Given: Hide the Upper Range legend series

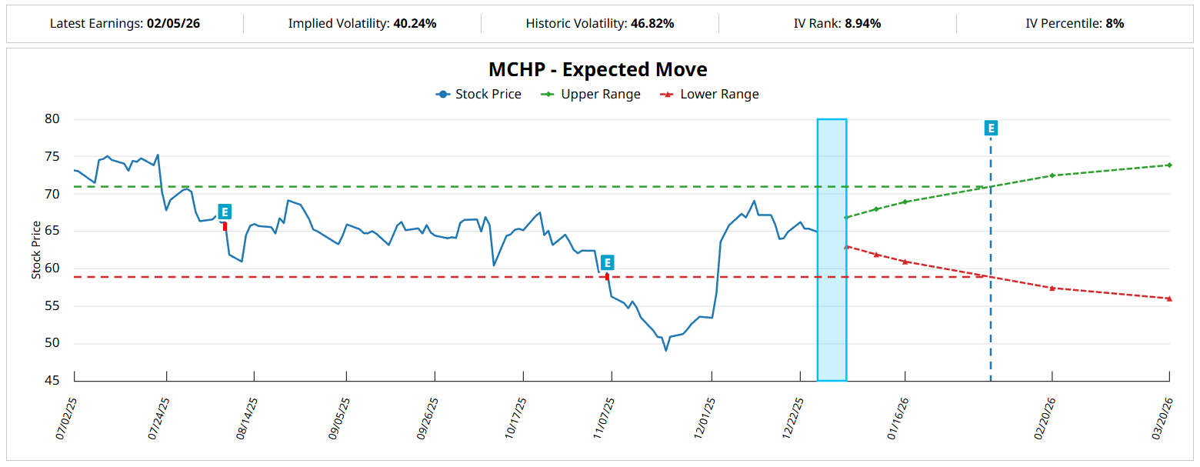Looking at the screenshot, I should click(591, 95).
